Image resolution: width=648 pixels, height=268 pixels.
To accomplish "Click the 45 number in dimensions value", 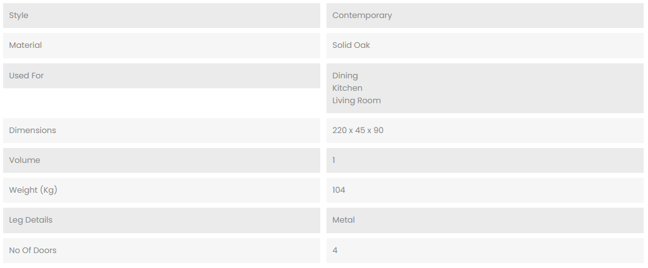I will click(358, 131).
